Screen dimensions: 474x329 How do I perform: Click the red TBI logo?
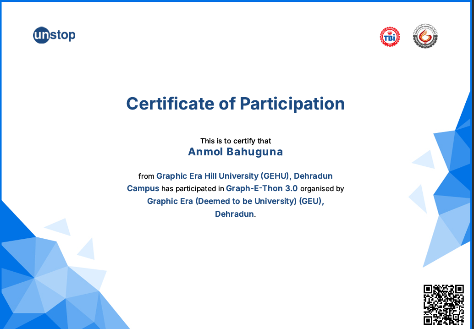point(390,37)
